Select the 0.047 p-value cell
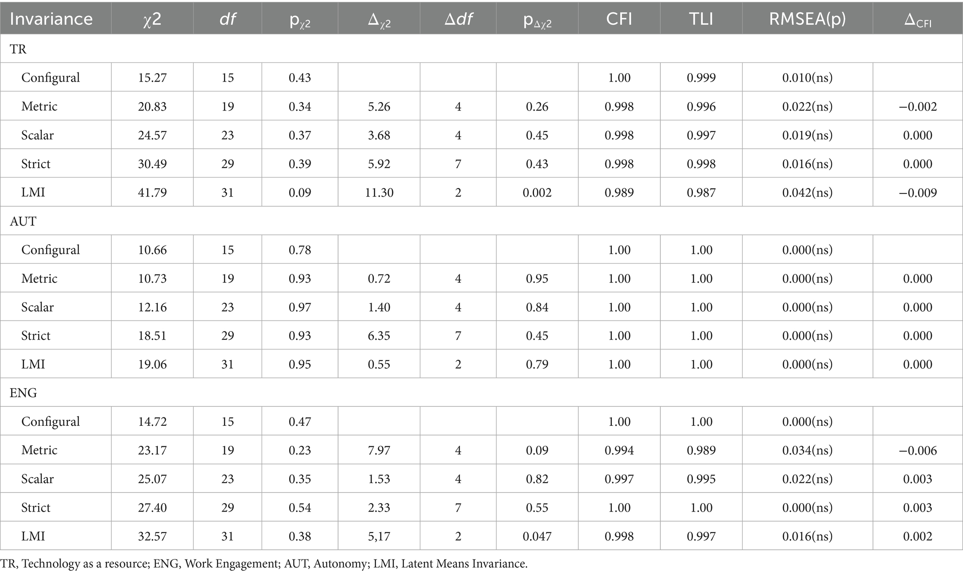Image resolution: width=963 pixels, height=574 pixels. tap(537, 536)
